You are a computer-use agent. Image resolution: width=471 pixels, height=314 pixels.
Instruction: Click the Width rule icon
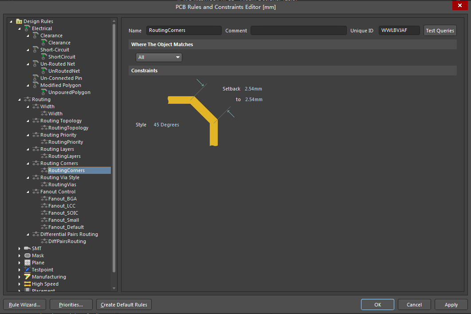tap(43, 114)
